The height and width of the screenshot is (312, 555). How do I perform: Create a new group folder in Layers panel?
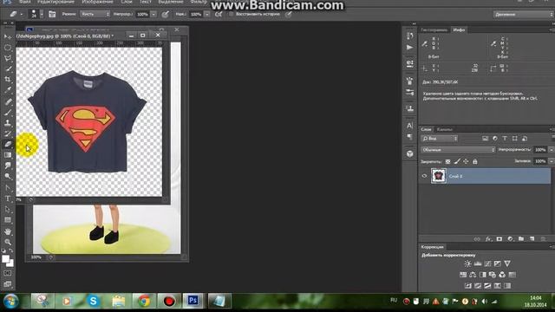click(521, 239)
